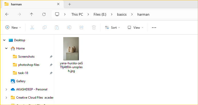Collapse the Home tree section
198x105 pixels.
coord(6,48)
